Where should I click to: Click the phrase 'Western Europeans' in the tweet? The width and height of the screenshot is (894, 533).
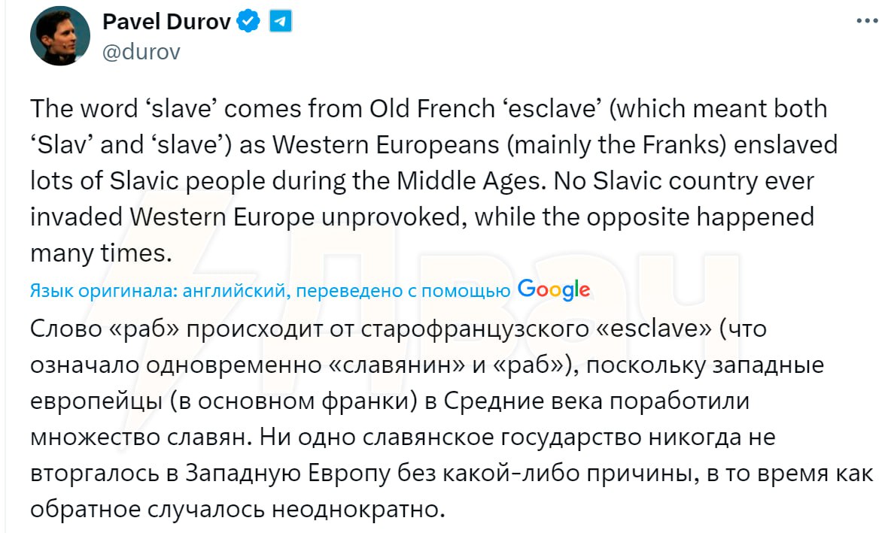[x=386, y=144]
